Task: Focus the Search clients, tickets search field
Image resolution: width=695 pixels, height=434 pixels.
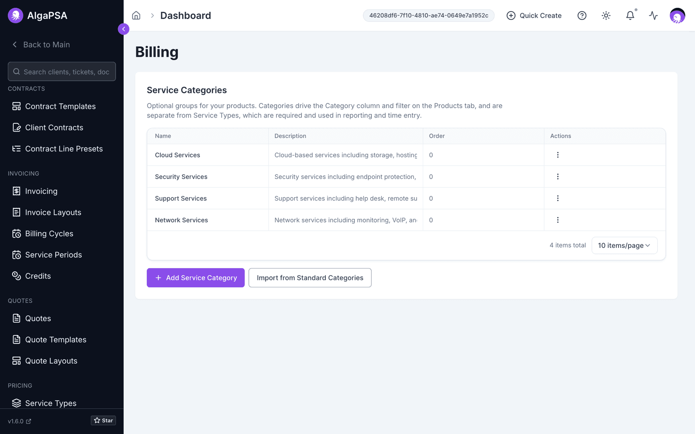Action: tap(62, 72)
